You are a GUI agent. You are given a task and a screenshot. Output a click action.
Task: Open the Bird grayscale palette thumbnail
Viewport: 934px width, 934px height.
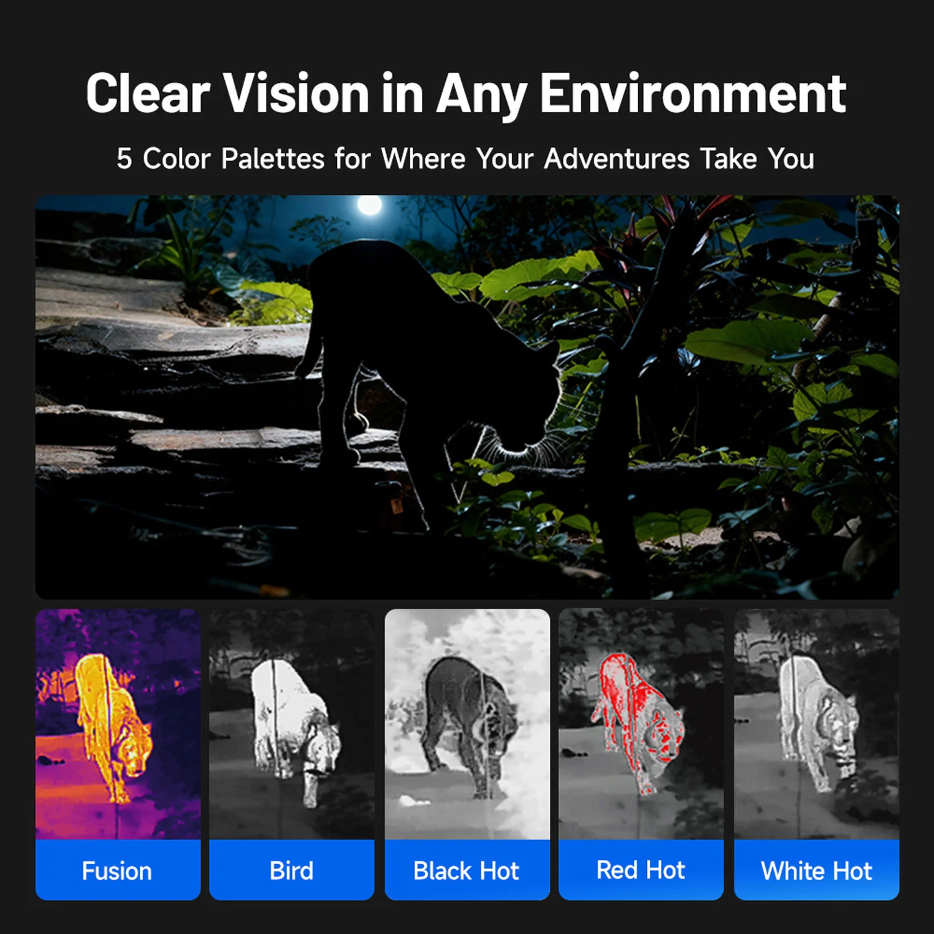(291, 724)
